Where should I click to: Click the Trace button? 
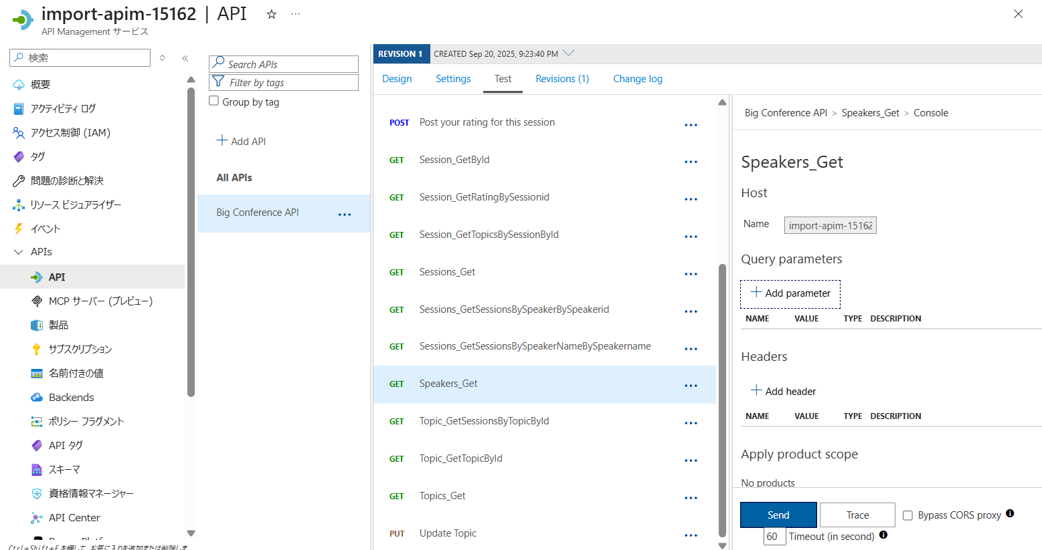pos(857,515)
